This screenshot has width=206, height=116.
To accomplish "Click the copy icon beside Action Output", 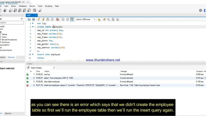I will [x=28, y=68].
